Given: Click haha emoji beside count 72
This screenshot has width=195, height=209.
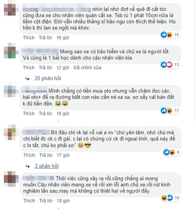Looking at the screenshot, I should [x=170, y=111].
